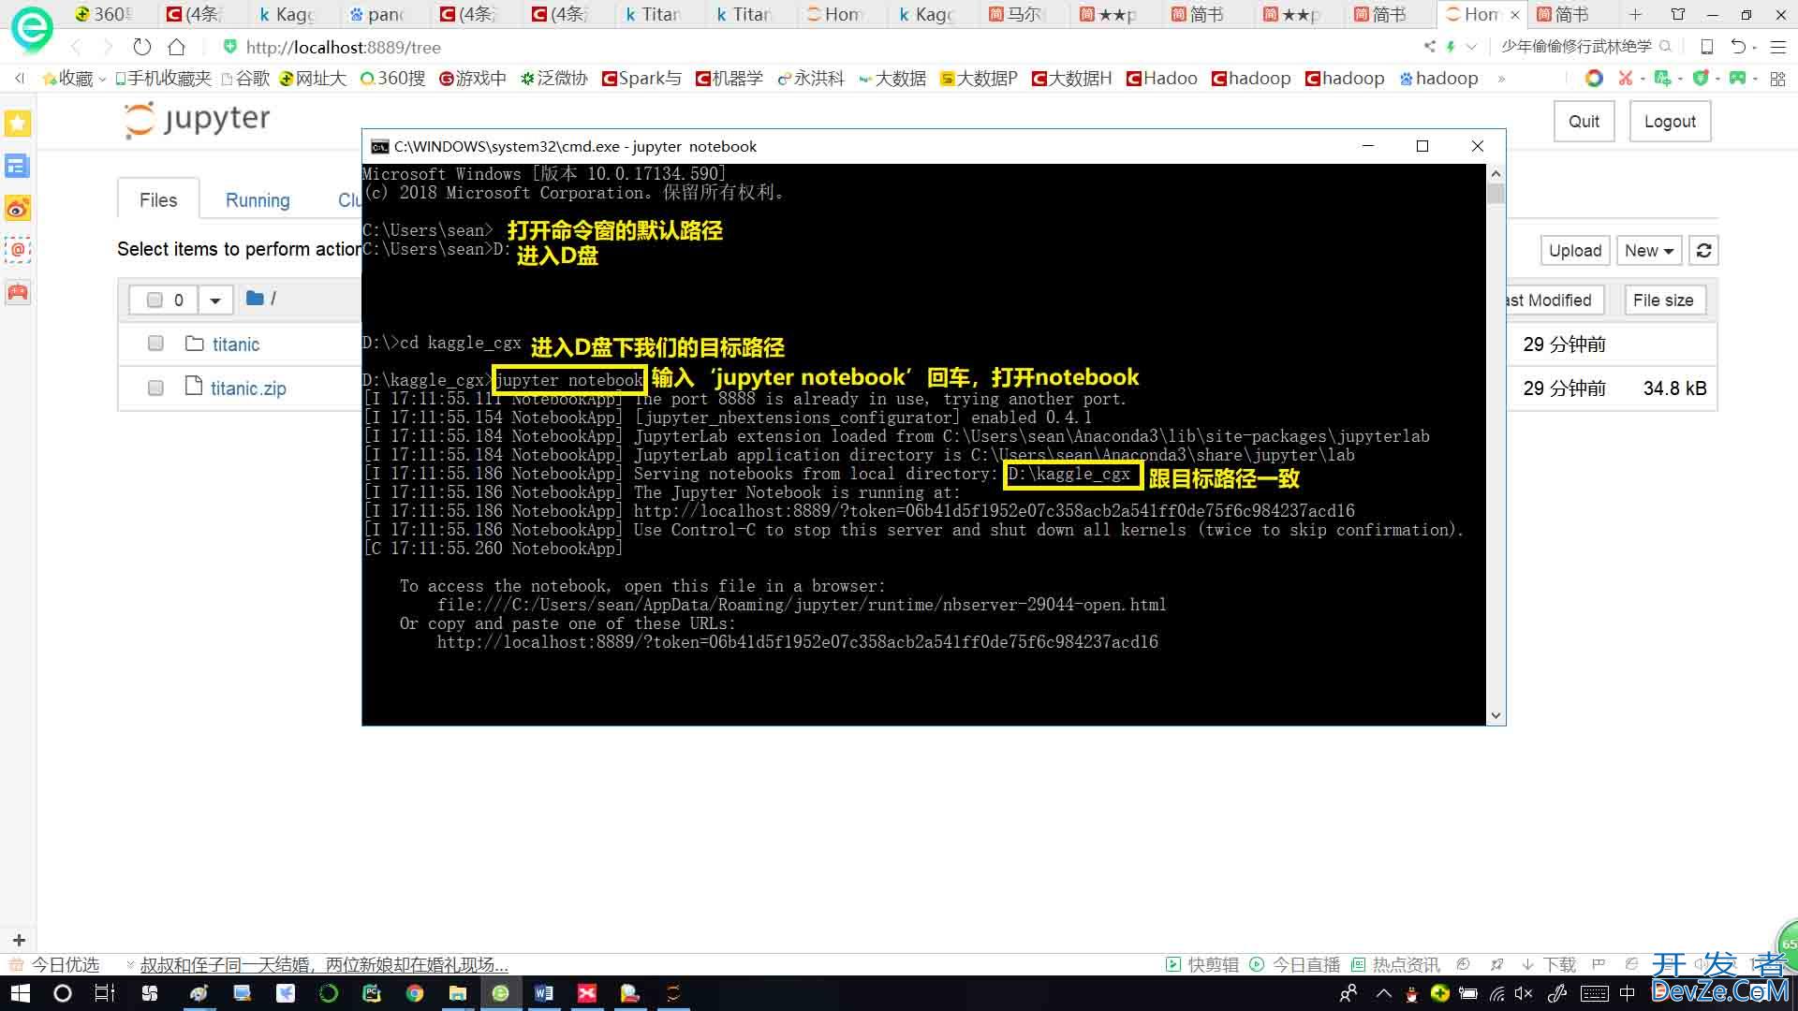Open Task View on taskbar
Viewport: 1798px width, 1011px height.
click(105, 993)
